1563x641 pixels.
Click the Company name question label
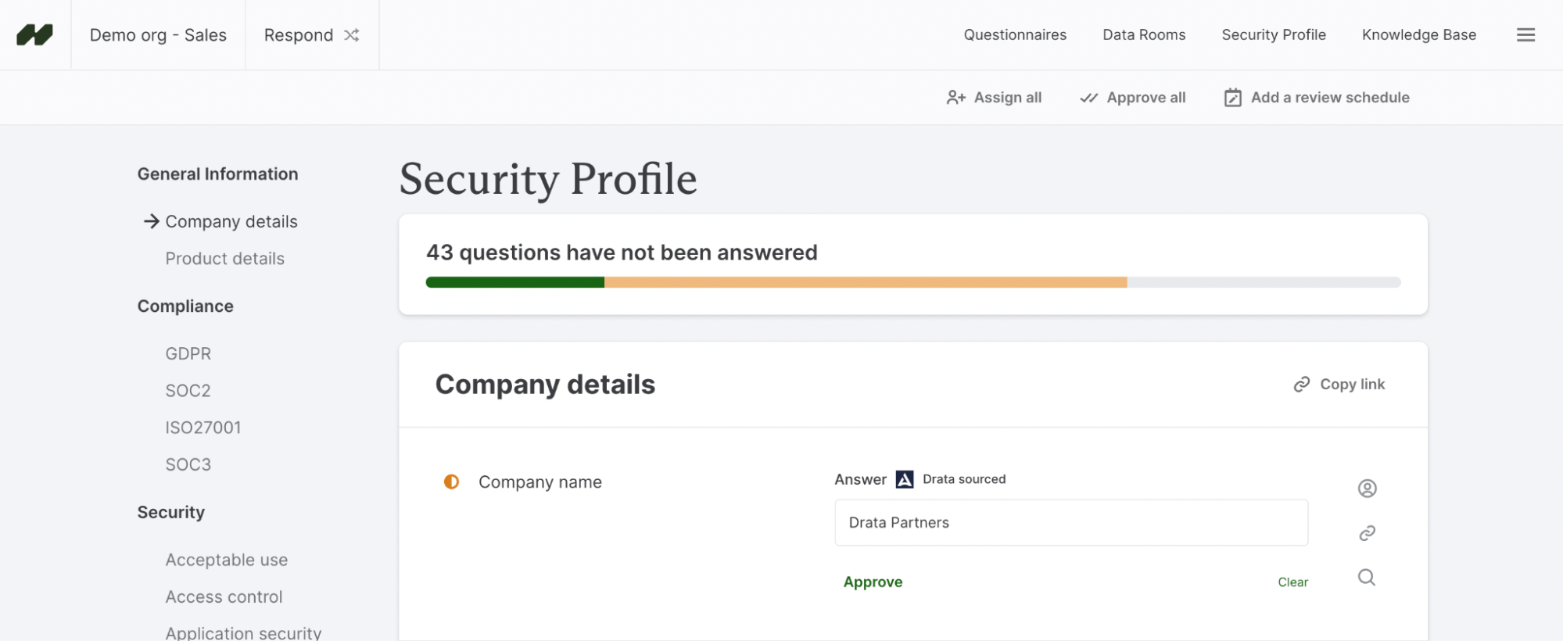click(x=540, y=482)
